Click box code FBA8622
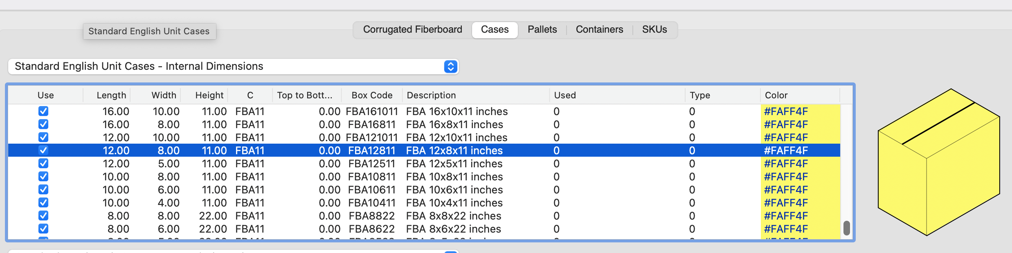This screenshot has width=1012, height=253. [x=372, y=229]
